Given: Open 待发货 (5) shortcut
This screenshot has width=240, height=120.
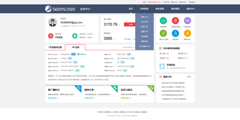Looking at the screenshot, I should pyautogui.click(x=164, y=58).
